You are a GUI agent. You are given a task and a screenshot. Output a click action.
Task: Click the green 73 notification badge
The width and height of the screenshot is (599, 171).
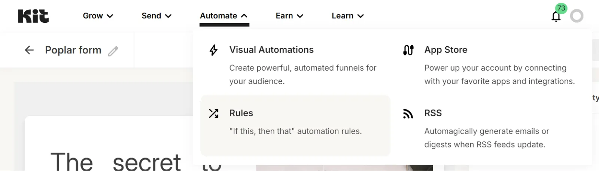(561, 8)
